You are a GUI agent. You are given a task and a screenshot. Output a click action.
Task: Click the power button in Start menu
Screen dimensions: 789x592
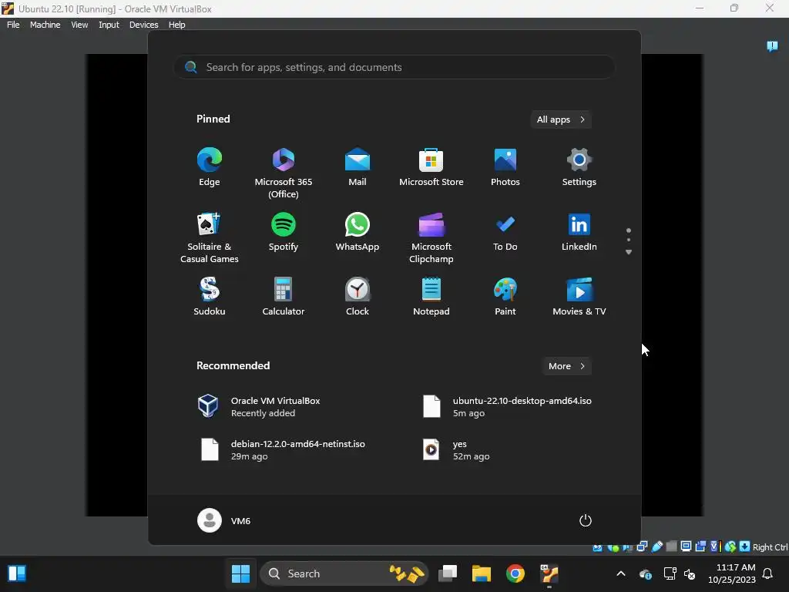point(586,520)
